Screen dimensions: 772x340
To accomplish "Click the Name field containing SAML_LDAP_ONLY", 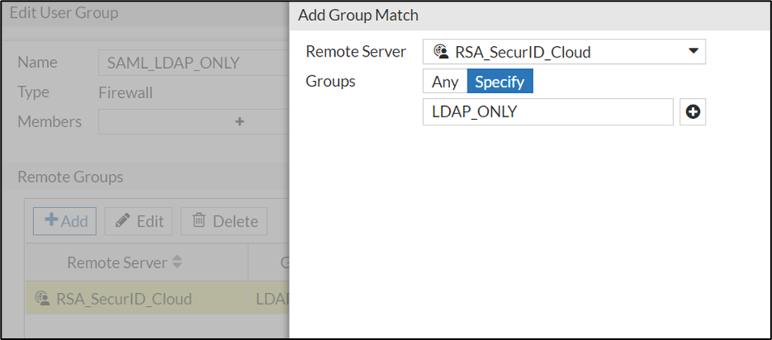I will [x=193, y=62].
